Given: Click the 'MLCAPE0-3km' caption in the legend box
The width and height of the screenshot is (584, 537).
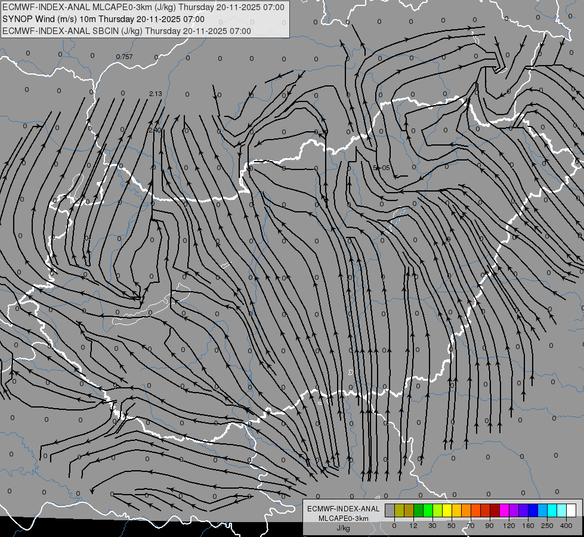Looking at the screenshot, I should pos(344,519).
